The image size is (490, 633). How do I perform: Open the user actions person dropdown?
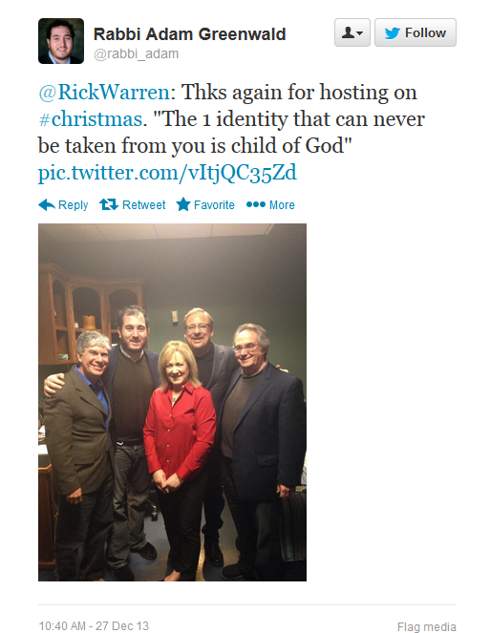(352, 32)
